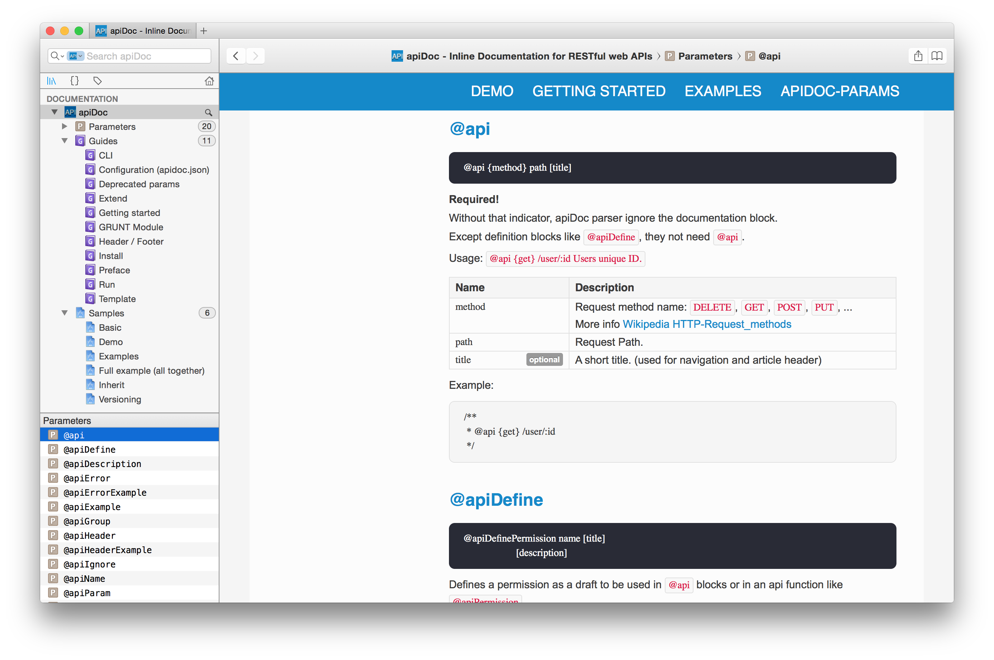994x660 pixels.
Task: Click the @apiDefine section heading link
Action: click(x=496, y=500)
